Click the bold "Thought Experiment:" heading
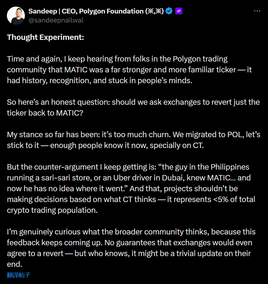268x284 pixels. (x=46, y=38)
